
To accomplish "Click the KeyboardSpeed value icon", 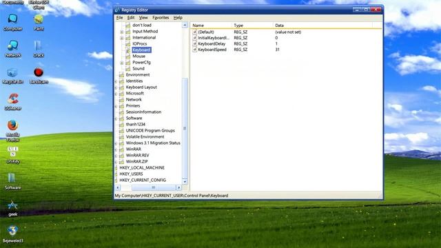I will click(x=194, y=50).
